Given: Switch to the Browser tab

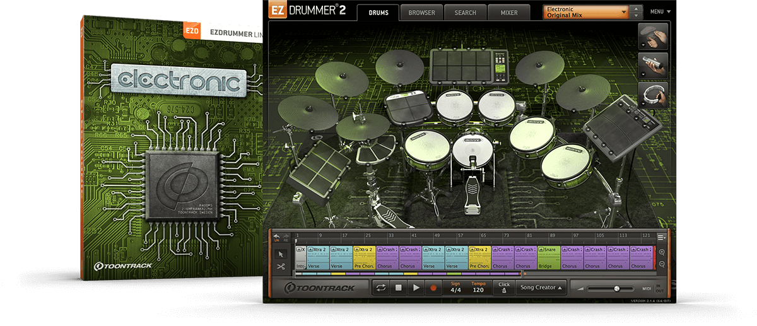Looking at the screenshot, I should pos(421,12).
